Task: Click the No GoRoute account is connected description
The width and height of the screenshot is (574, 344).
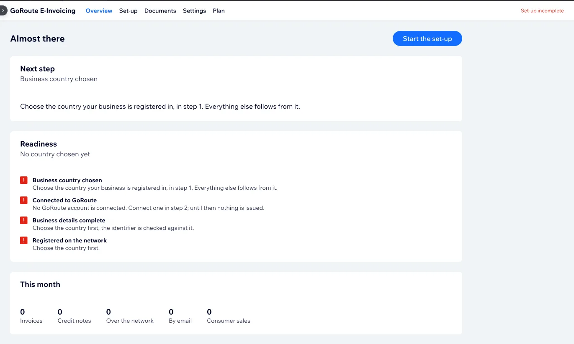Action: pyautogui.click(x=149, y=208)
